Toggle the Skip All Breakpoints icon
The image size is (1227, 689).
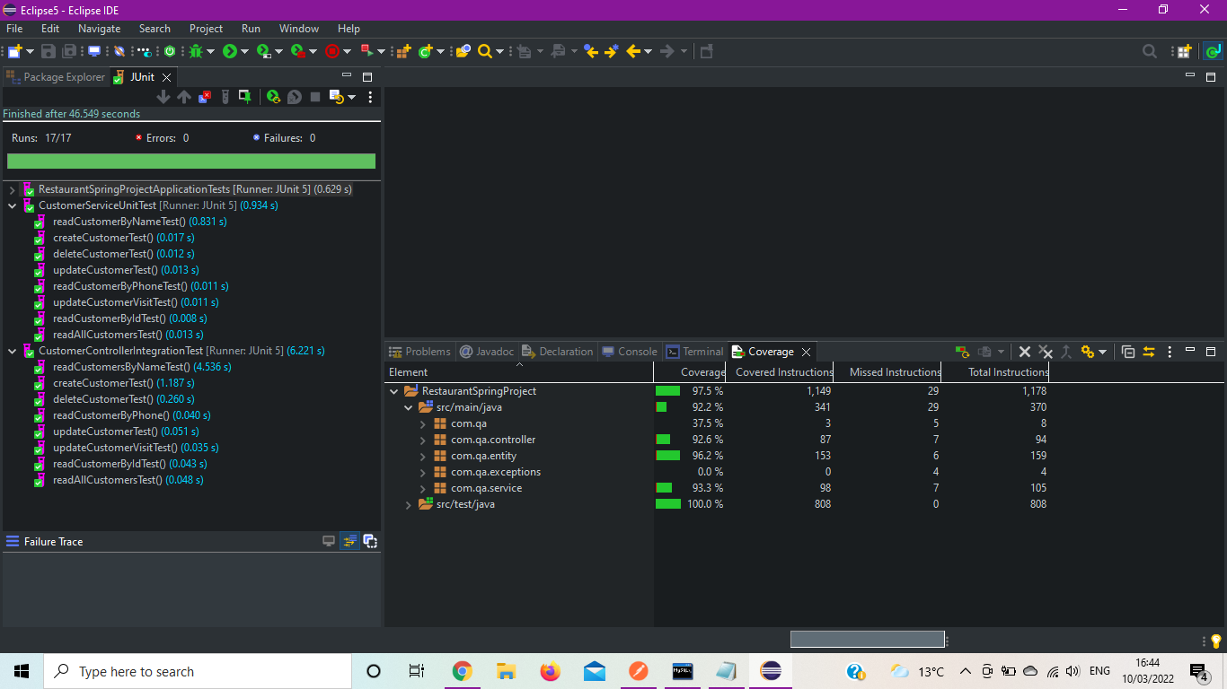[x=119, y=52]
